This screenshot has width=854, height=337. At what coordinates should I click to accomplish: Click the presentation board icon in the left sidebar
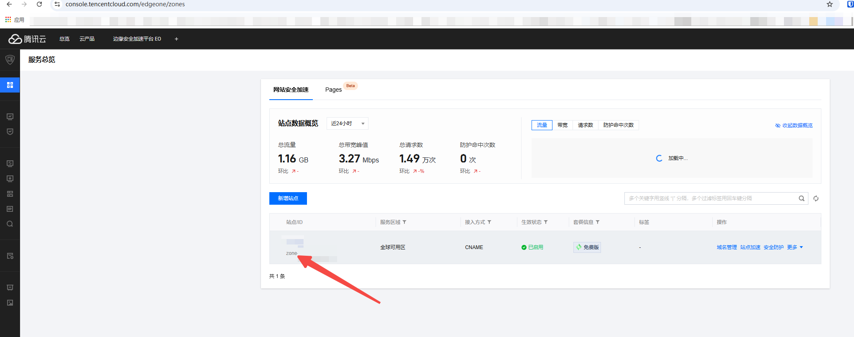click(x=10, y=288)
